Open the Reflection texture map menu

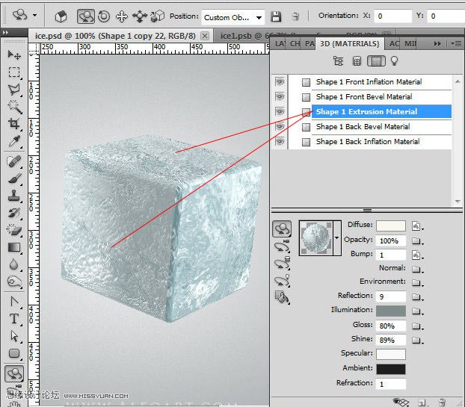[x=417, y=296]
